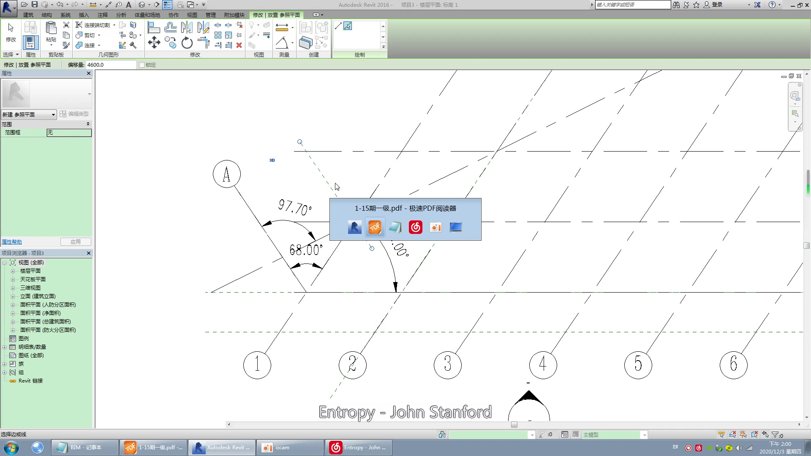Viewport: 811px width, 456px height.
Task: Switch to the 注释 ribbon tab
Action: pyautogui.click(x=103, y=15)
